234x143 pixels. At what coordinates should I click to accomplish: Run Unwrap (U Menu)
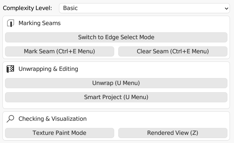coord(116,83)
